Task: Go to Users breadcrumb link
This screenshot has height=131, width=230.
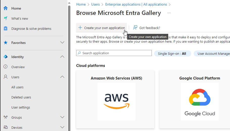Action: point(95,4)
